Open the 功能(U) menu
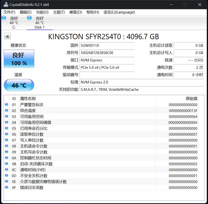This screenshot has width=208, height=204. (x=42, y=12)
